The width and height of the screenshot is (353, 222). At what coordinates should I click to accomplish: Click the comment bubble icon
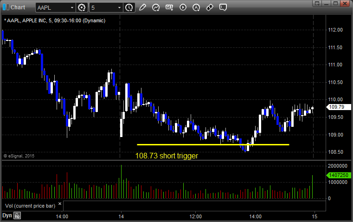tap(223, 7)
